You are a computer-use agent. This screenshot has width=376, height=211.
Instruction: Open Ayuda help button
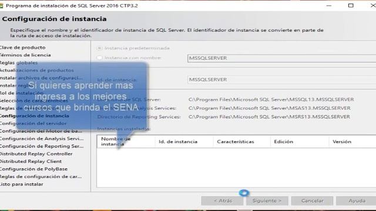pyautogui.click(x=357, y=200)
